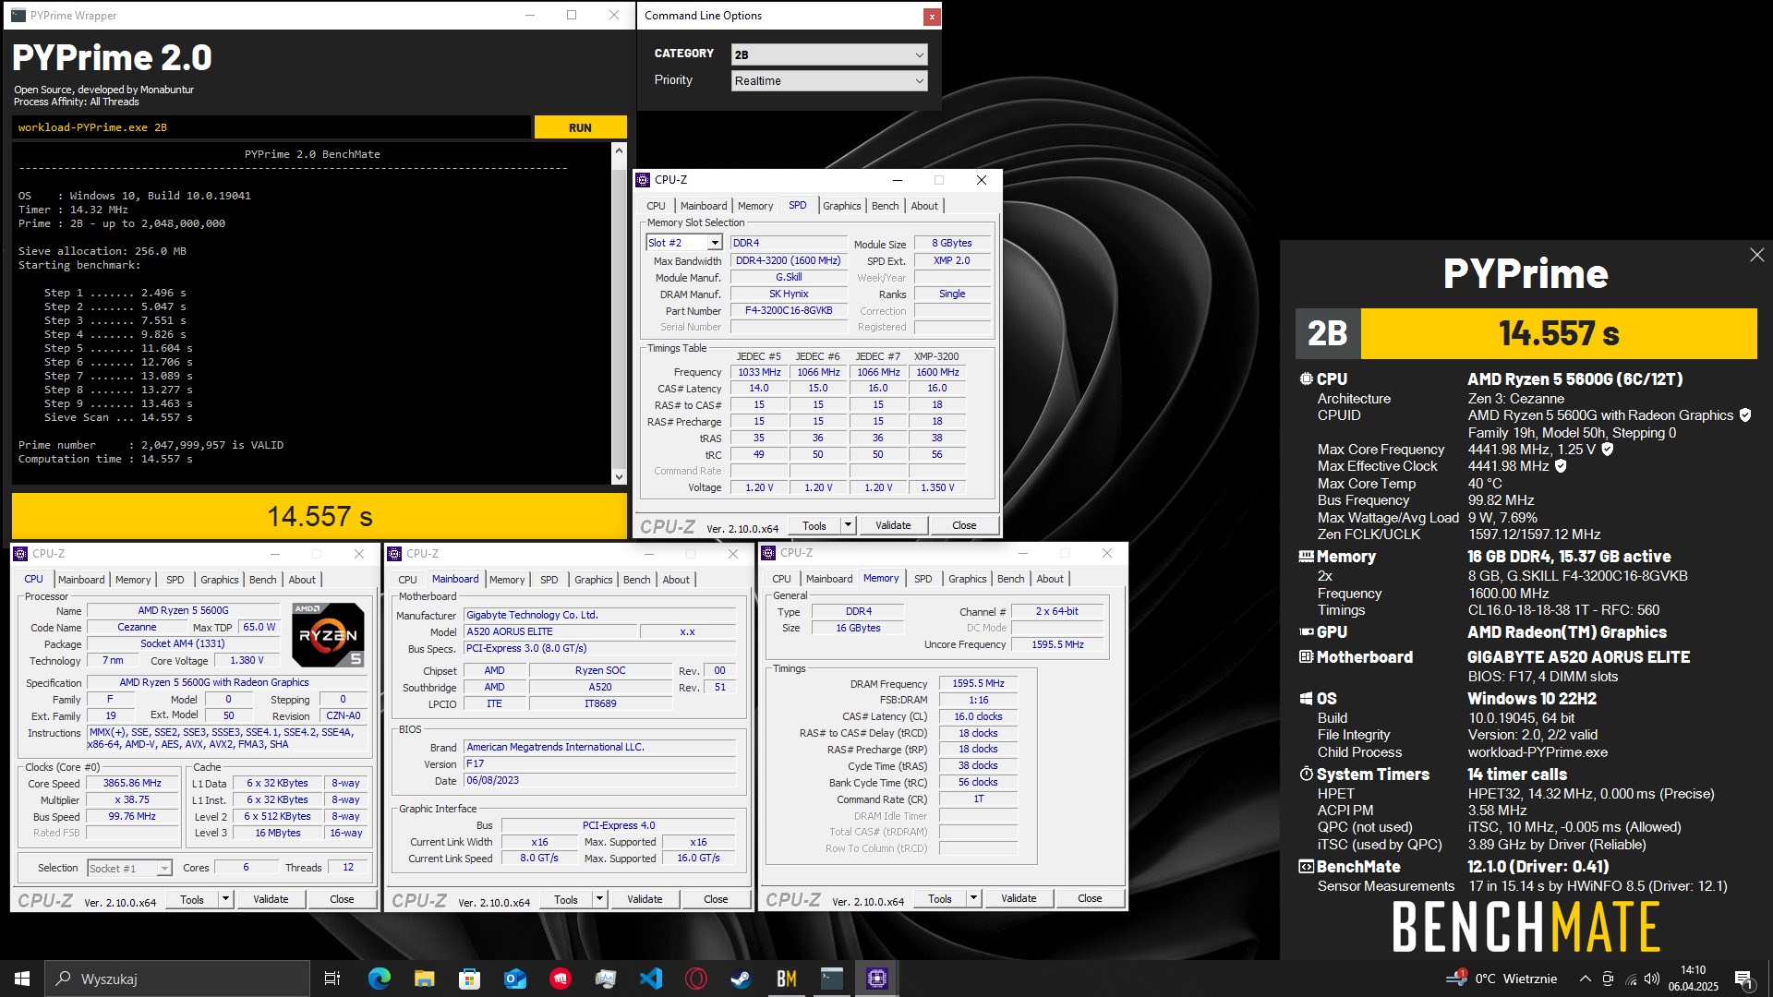The height and width of the screenshot is (997, 1773).
Task: Click the Model field A520 AORUS ELITE
Action: click(550, 631)
